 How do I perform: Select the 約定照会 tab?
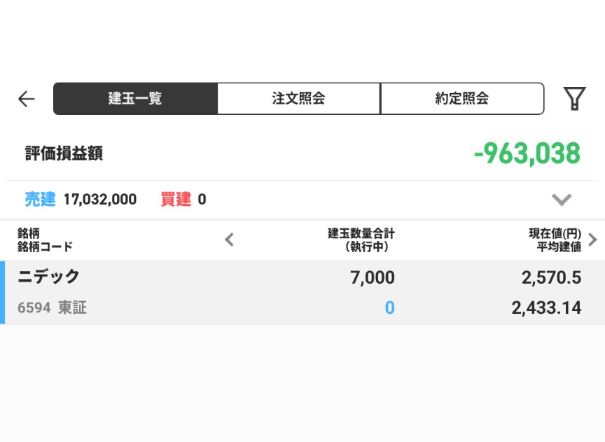461,99
